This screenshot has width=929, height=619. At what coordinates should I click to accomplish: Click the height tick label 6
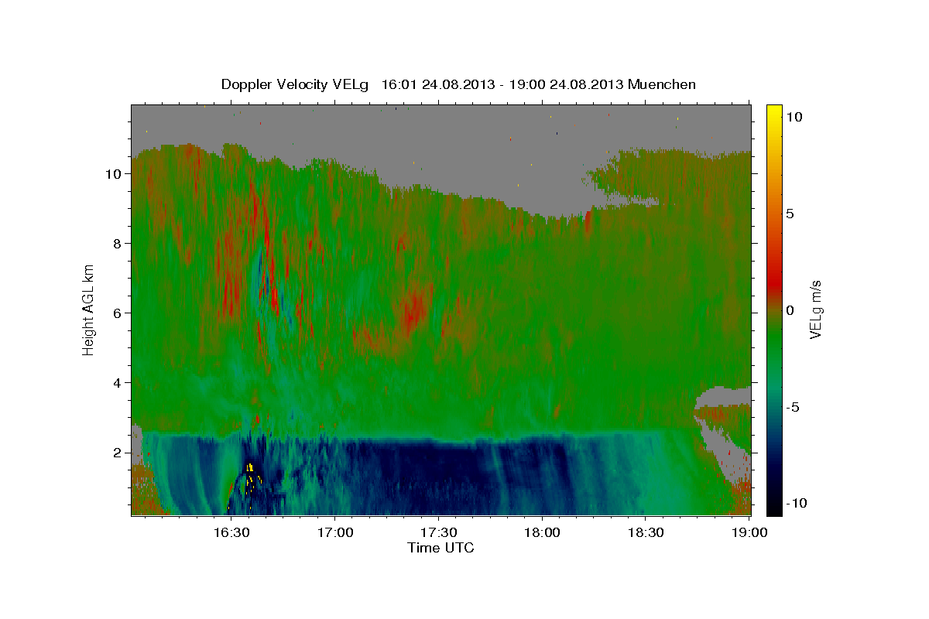[x=118, y=313]
